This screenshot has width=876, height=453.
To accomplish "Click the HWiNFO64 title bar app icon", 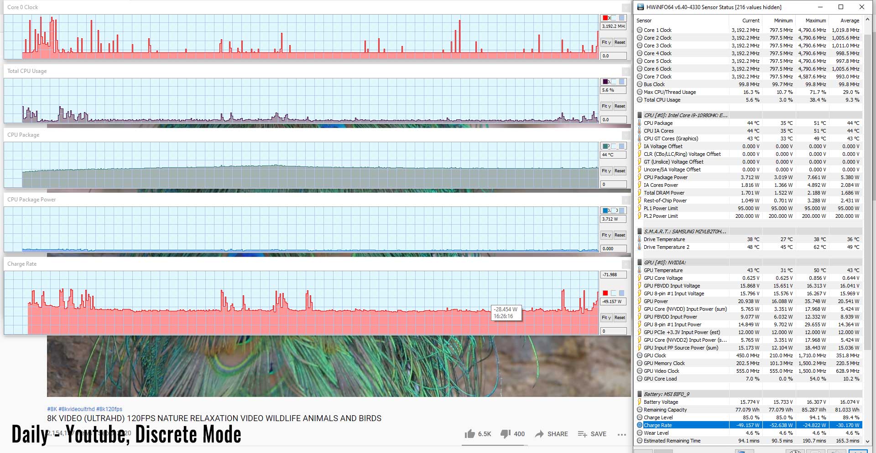I will pyautogui.click(x=641, y=7).
